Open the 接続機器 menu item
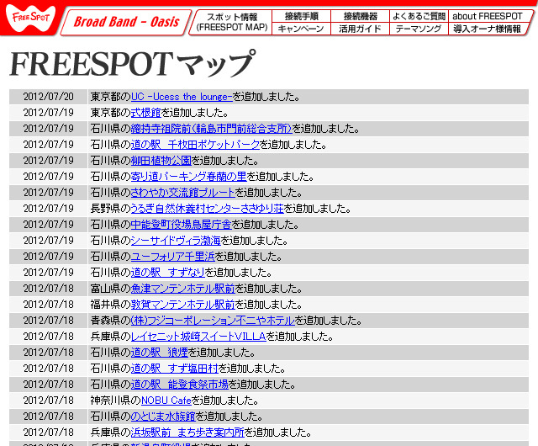The width and height of the screenshot is (538, 446). coord(360,16)
